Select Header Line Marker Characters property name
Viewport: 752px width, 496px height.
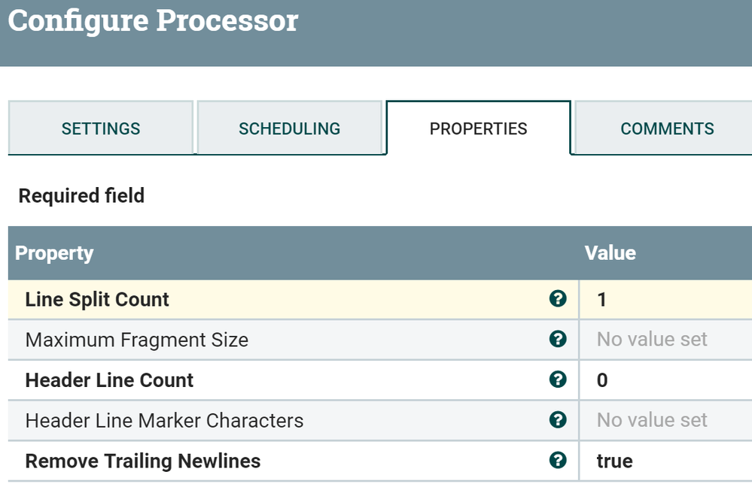coord(164,420)
